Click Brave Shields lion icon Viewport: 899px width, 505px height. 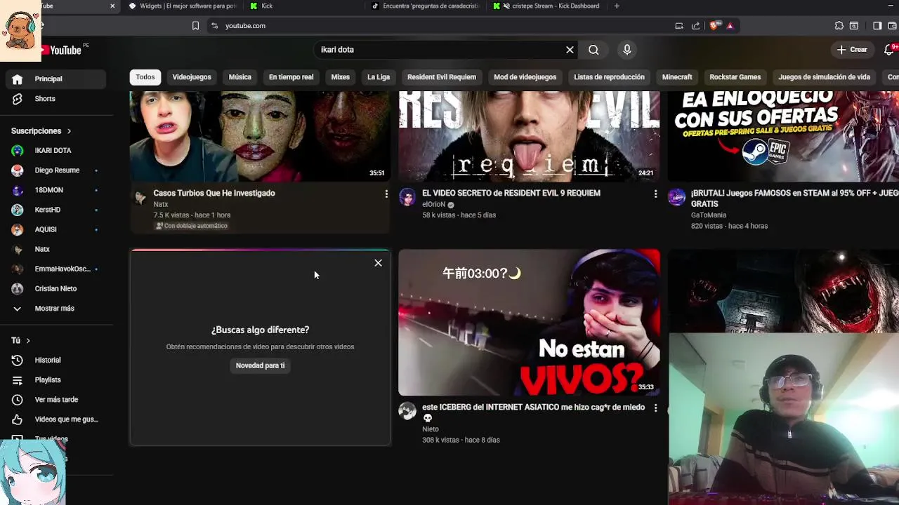pyautogui.click(x=714, y=26)
